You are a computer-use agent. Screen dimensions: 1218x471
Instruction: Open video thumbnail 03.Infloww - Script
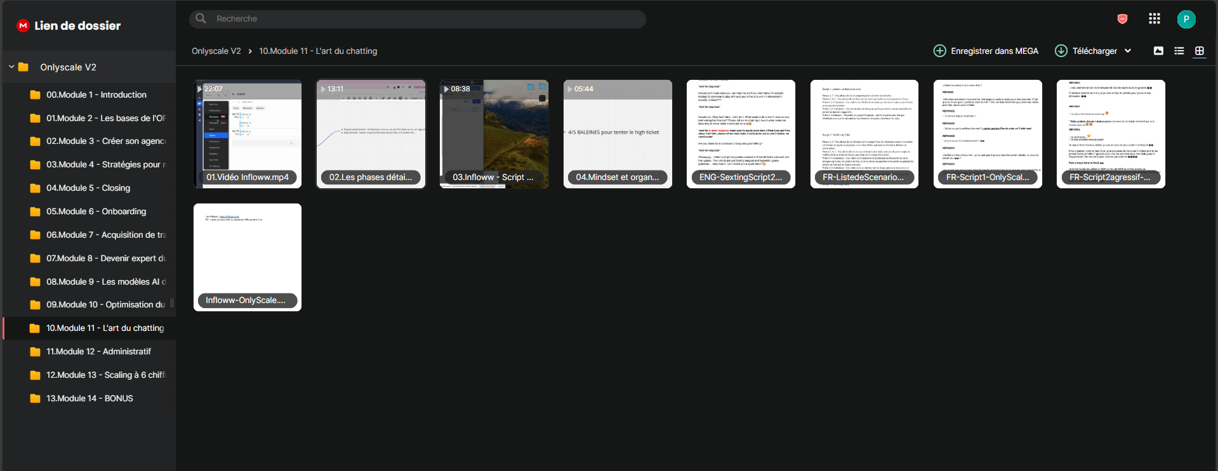tap(494, 134)
